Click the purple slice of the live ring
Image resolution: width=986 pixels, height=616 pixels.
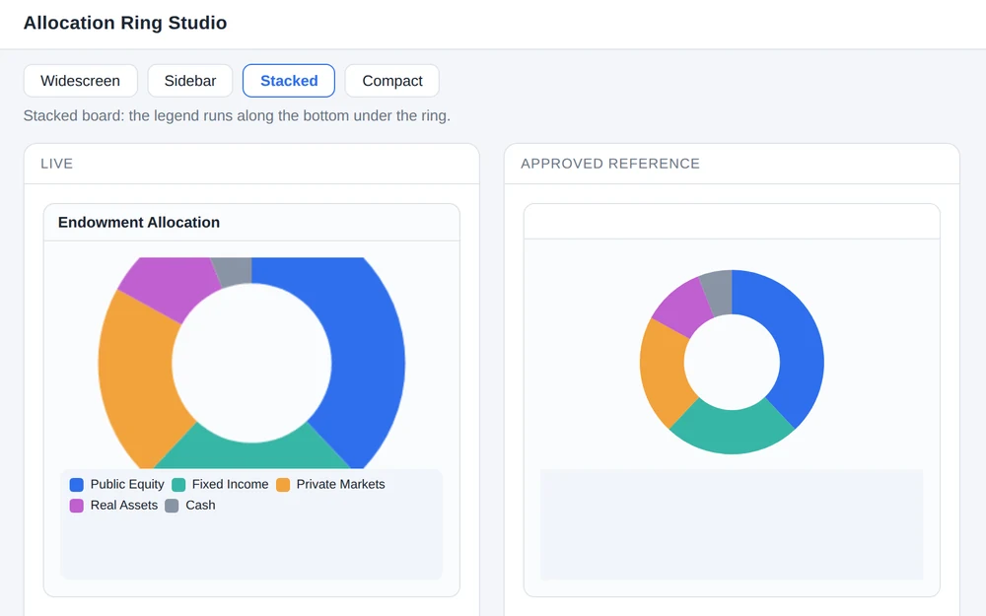coord(170,286)
